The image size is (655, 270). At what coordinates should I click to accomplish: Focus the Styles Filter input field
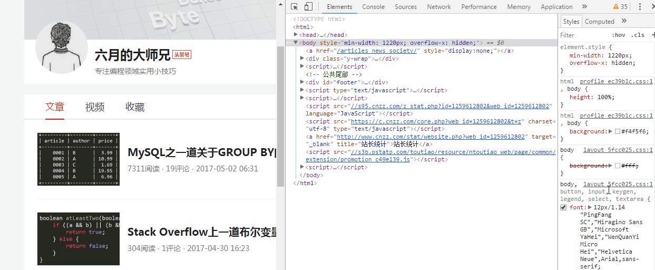582,35
